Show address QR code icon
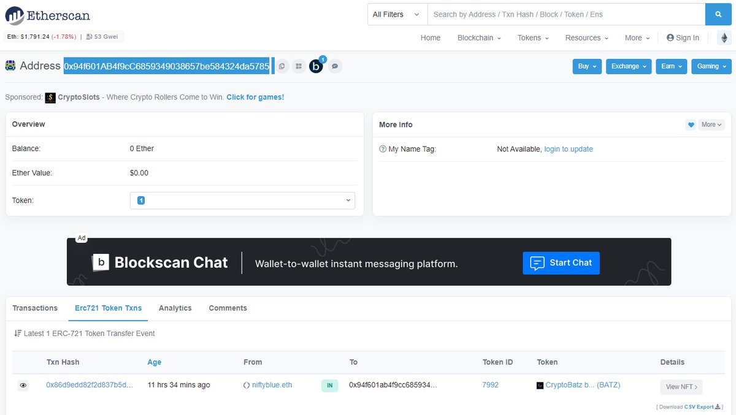This screenshot has height=415, width=736. click(299, 66)
